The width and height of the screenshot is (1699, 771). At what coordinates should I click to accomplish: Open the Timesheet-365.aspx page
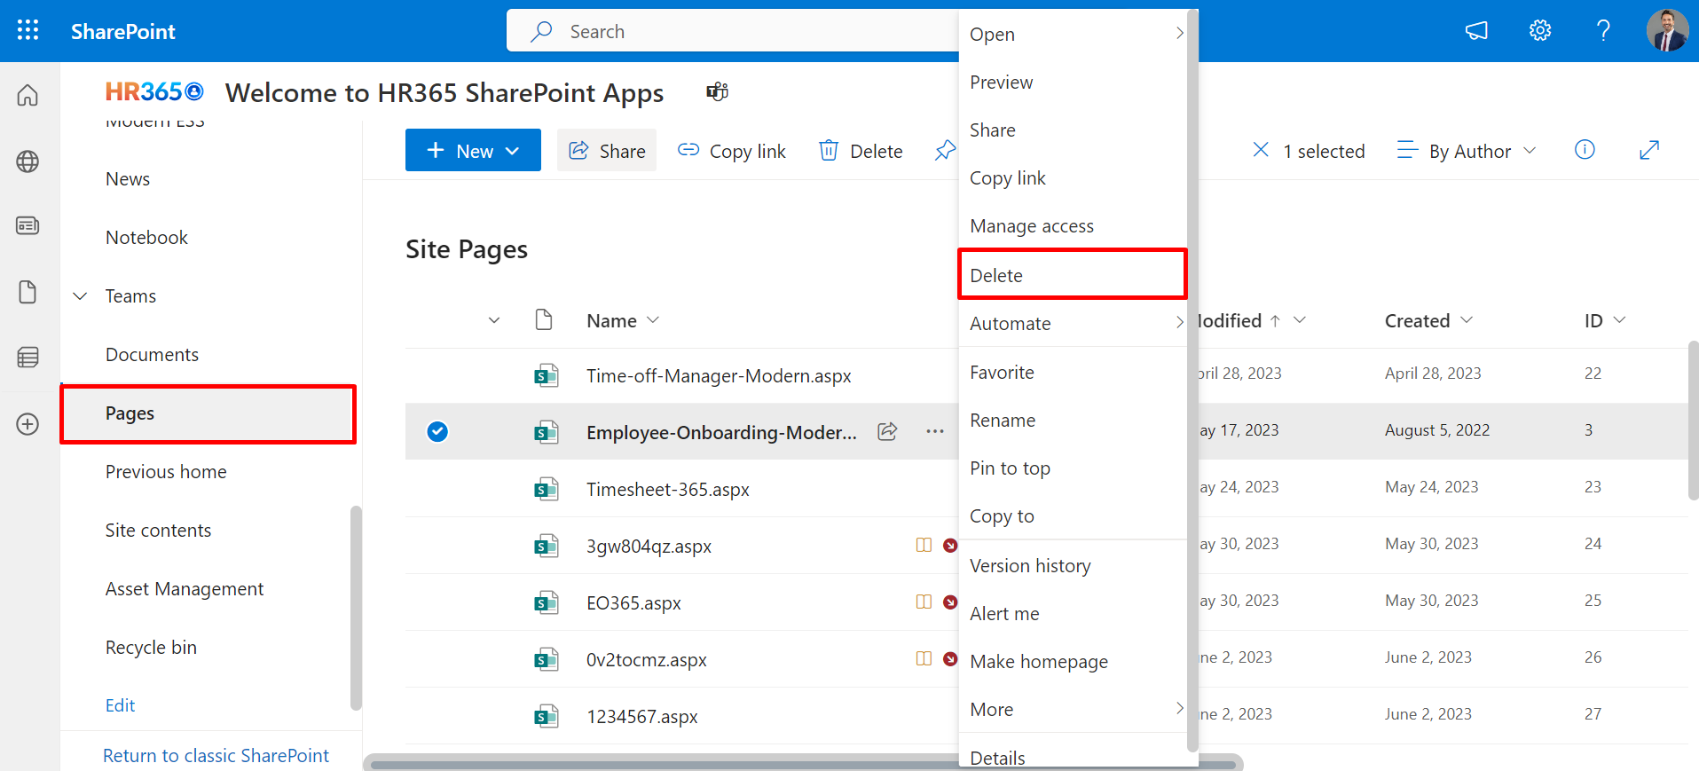pyautogui.click(x=667, y=489)
